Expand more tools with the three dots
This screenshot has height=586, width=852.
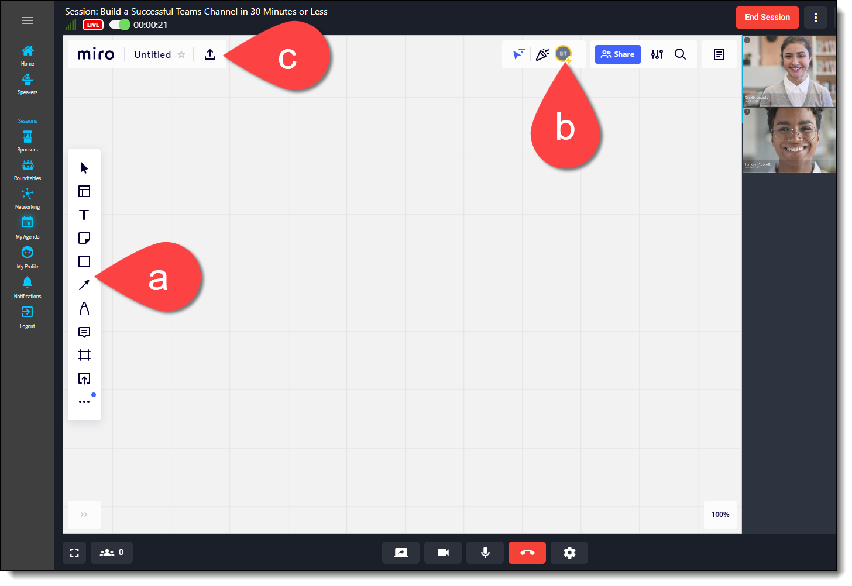pyautogui.click(x=84, y=402)
